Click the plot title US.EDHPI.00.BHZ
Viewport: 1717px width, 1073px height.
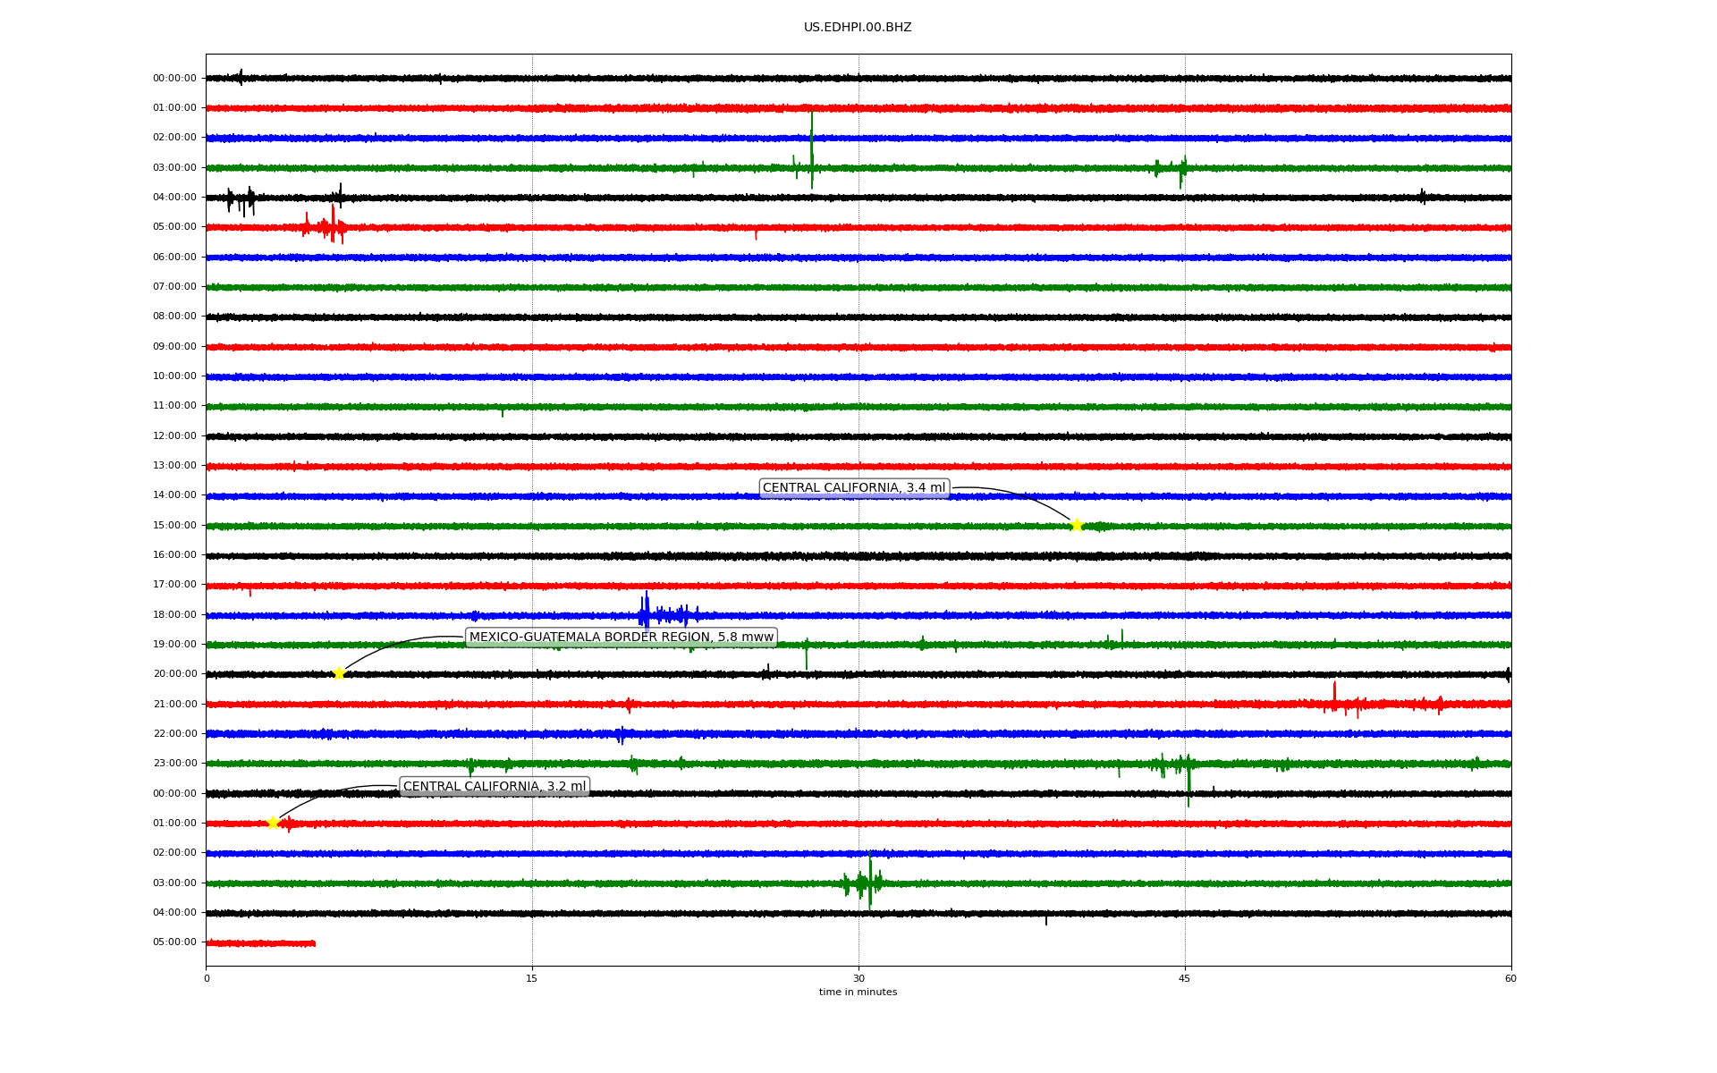(x=857, y=28)
